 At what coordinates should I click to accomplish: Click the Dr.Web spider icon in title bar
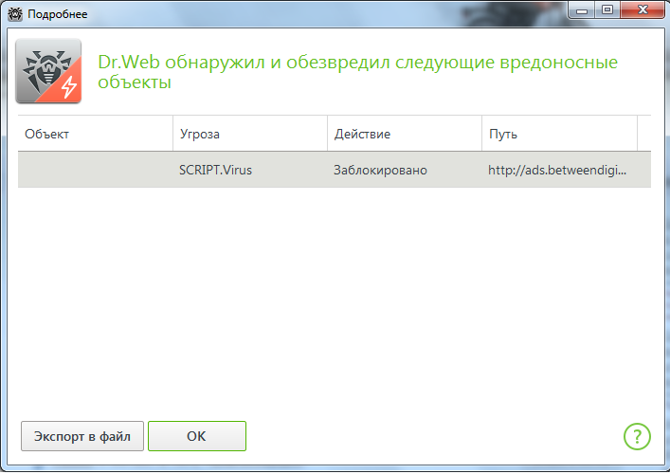(15, 14)
